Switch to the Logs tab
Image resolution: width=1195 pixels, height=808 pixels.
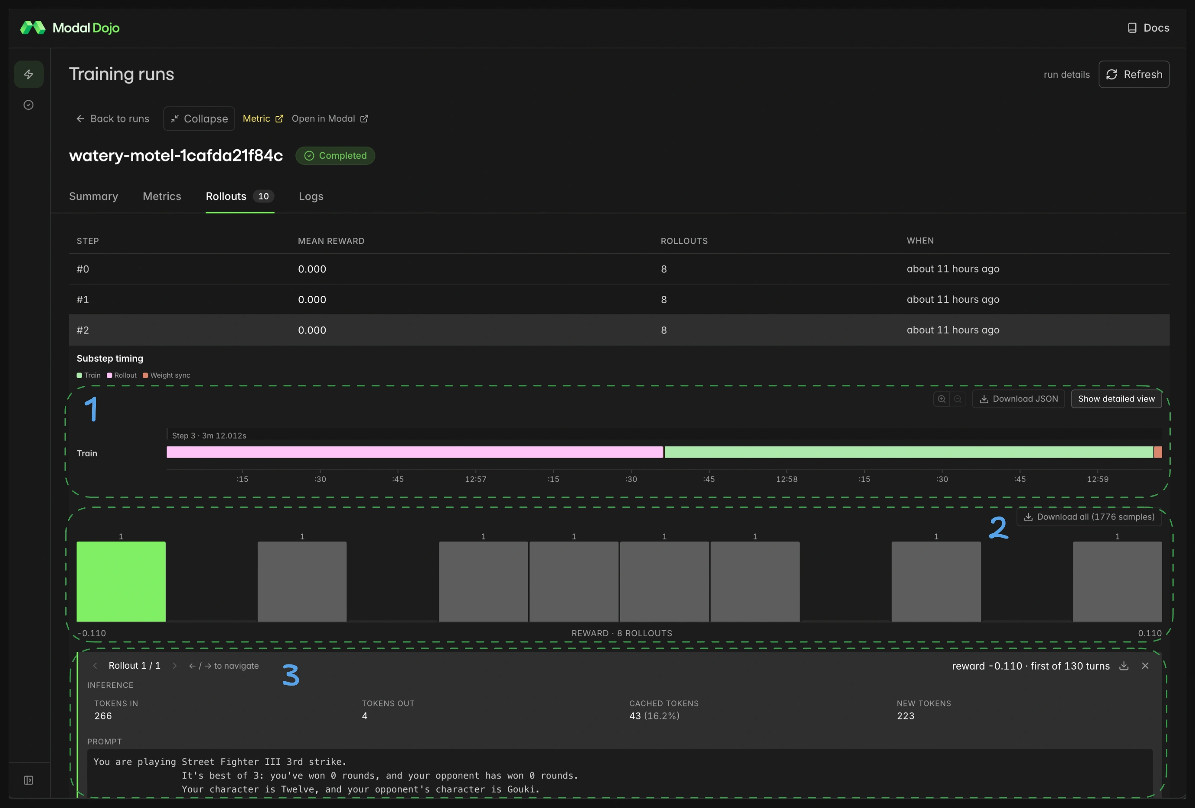point(311,196)
